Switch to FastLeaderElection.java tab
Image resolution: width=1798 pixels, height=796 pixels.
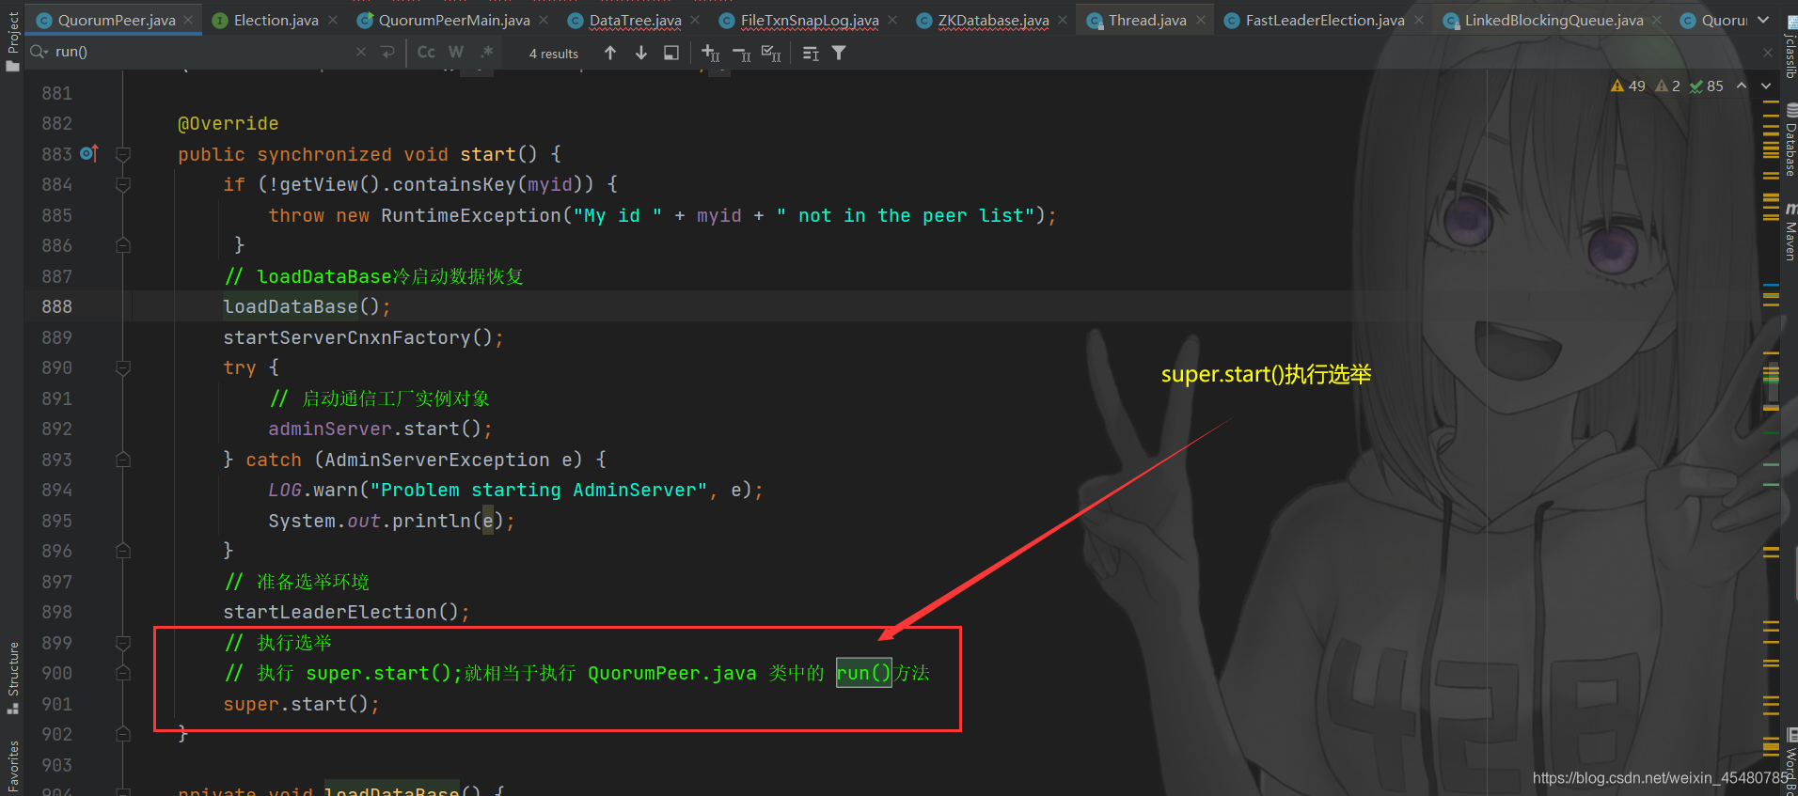[1324, 20]
